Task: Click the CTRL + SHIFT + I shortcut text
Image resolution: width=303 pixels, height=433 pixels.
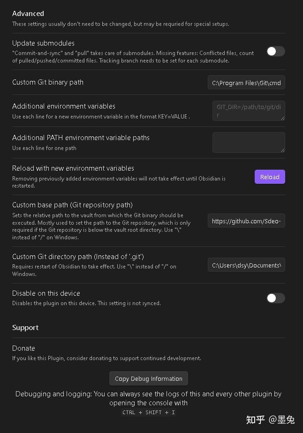Action: click(148, 412)
